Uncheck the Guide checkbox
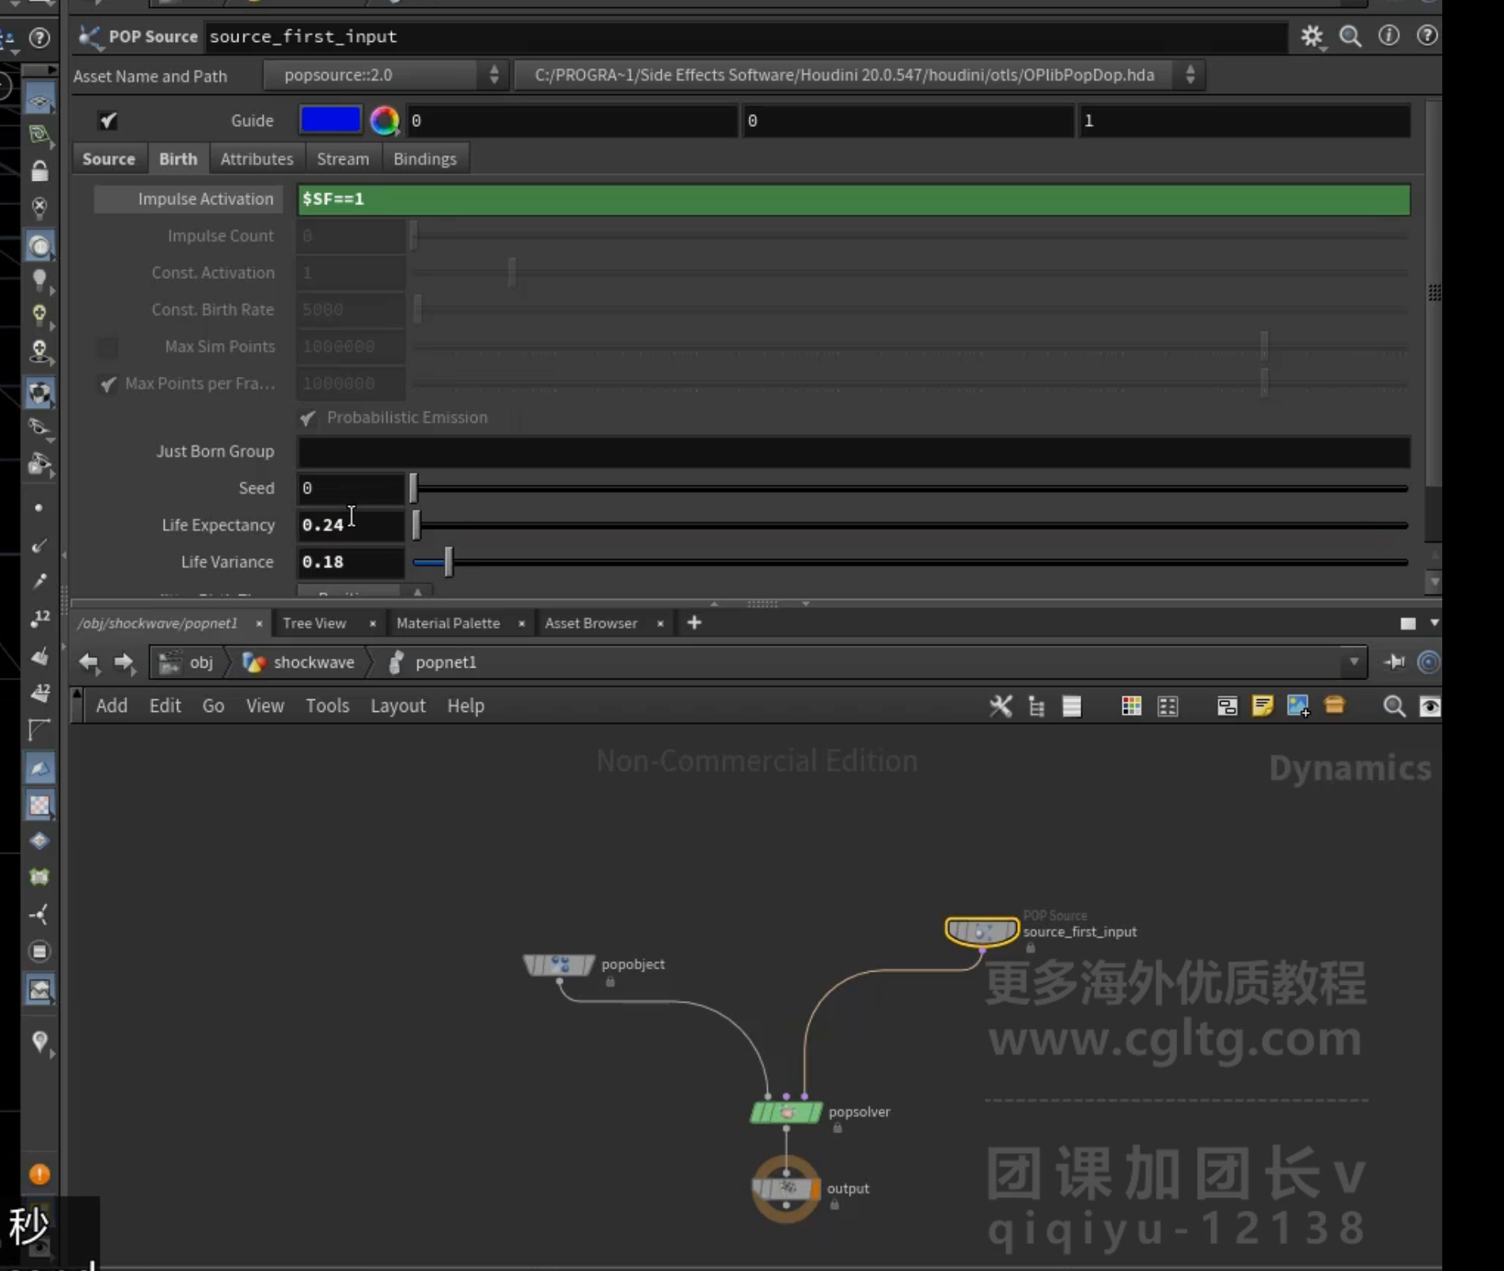The width and height of the screenshot is (1504, 1271). (x=108, y=120)
